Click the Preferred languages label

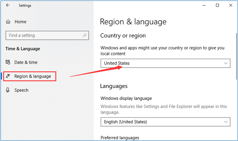(120, 138)
